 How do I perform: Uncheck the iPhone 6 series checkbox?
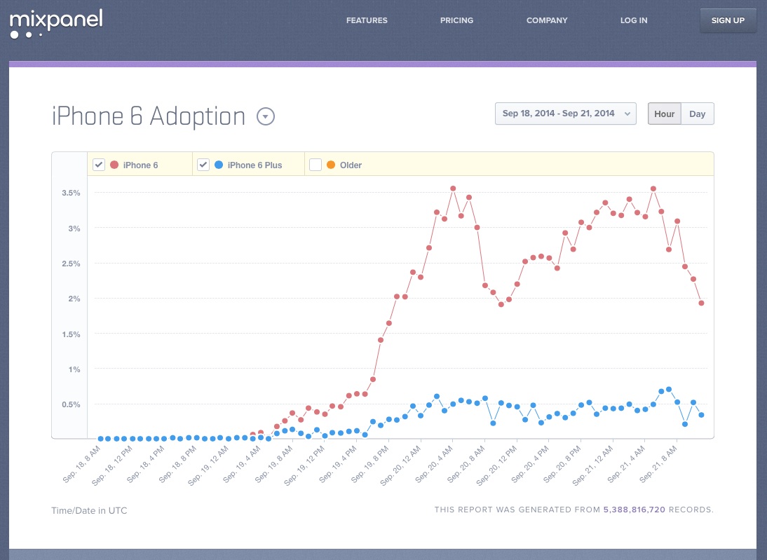[99, 165]
